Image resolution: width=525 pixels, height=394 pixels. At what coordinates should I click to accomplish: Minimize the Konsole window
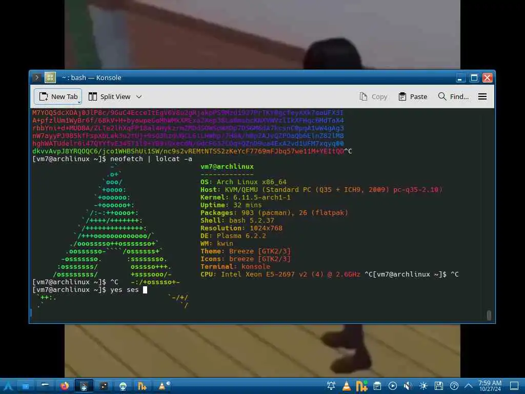(460, 78)
